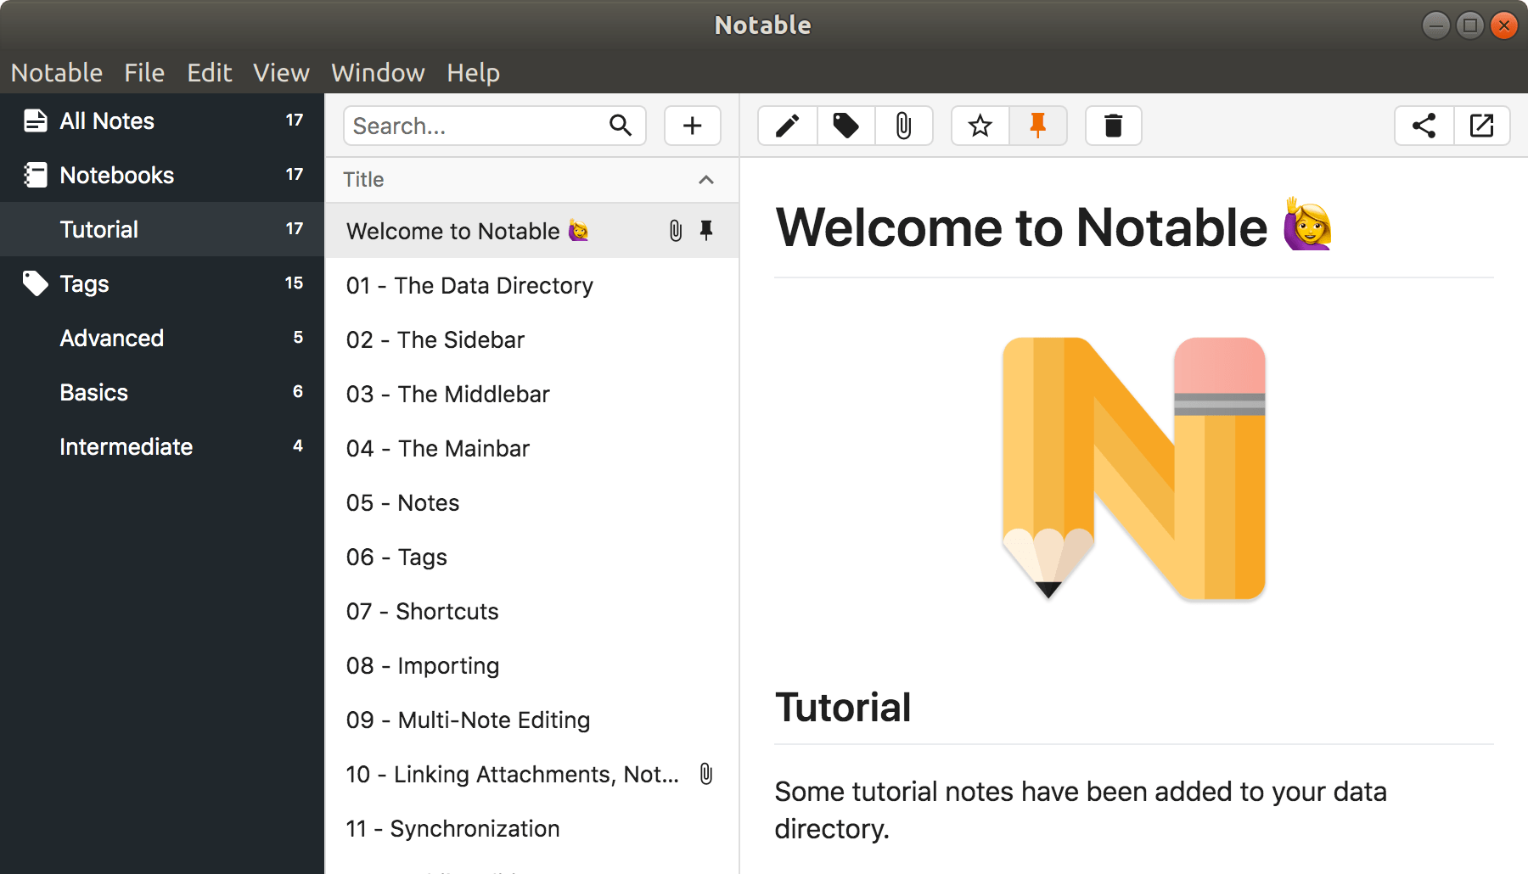Viewport: 1528px width, 874px height.
Task: Open the tag assignment icon in the toolbar
Action: click(x=845, y=125)
